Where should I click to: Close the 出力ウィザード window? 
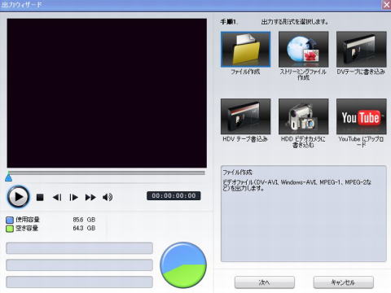[x=387, y=5]
